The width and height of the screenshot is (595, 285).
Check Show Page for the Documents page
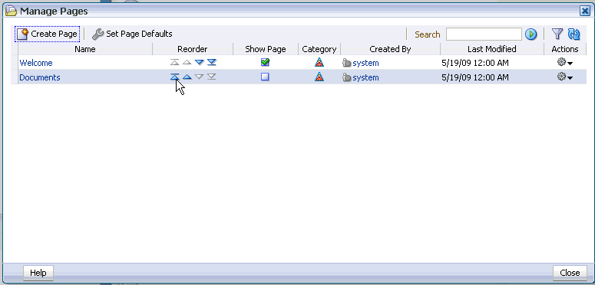click(265, 77)
